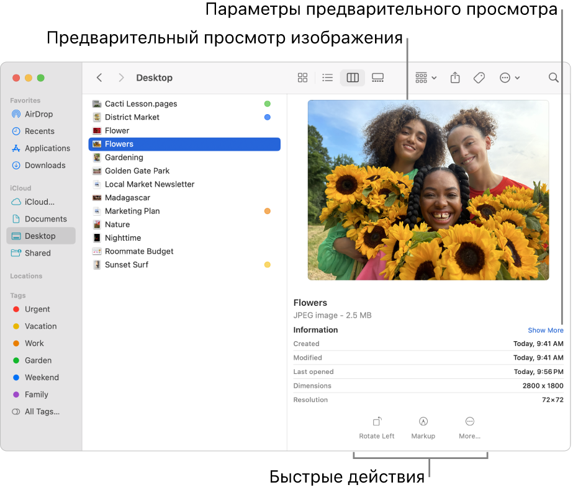Go forward with the right chevron button
The height and width of the screenshot is (490, 573).
[121, 78]
